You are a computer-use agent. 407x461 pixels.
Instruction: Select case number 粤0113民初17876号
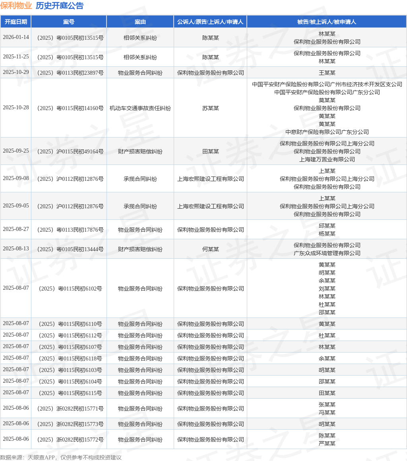[70, 230]
